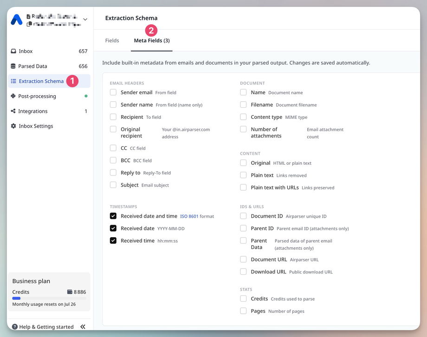Uncheck the Received date checkbox
The width and height of the screenshot is (427, 337).
pos(113,228)
